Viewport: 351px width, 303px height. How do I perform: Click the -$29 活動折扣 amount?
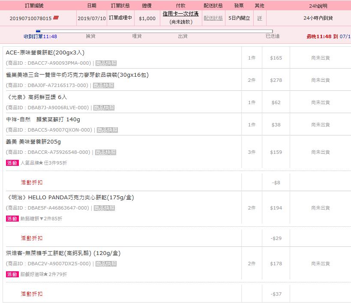tap(276, 238)
